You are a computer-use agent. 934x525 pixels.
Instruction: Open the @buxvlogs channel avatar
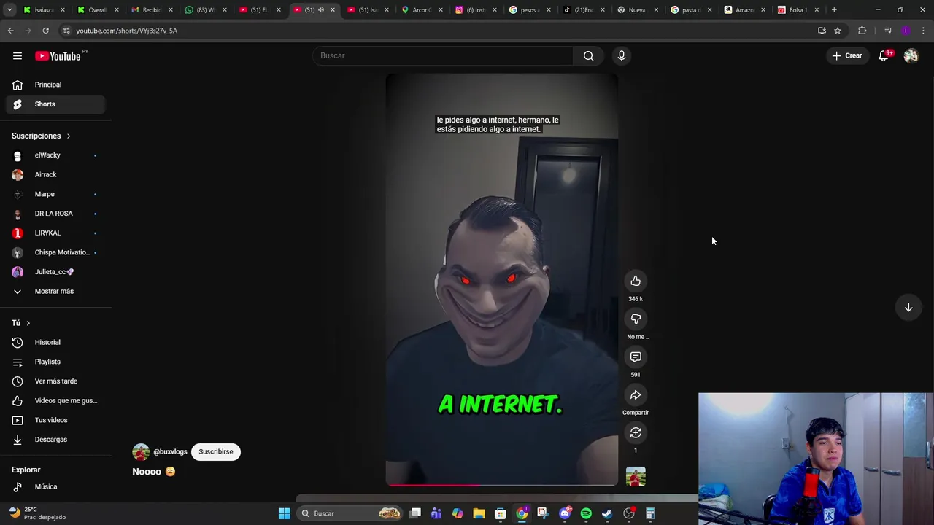click(x=141, y=451)
